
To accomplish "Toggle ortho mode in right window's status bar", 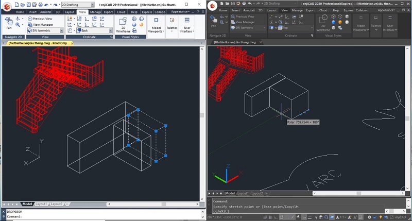I will pos(276,217).
